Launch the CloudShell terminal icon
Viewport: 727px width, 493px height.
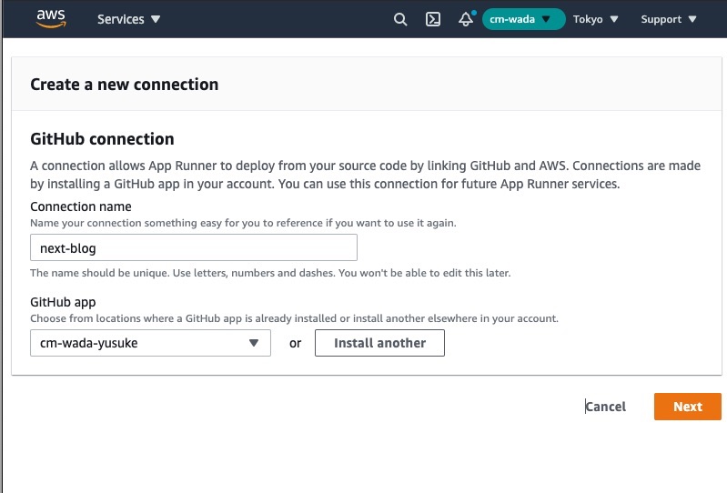[x=432, y=19]
